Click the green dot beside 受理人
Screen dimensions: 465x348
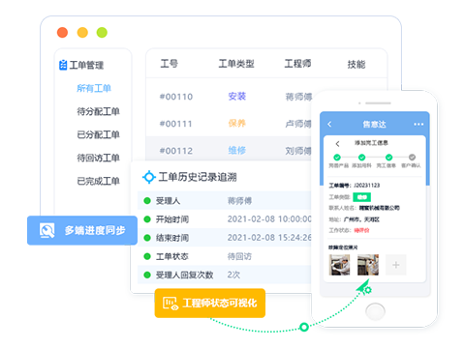click(x=147, y=201)
